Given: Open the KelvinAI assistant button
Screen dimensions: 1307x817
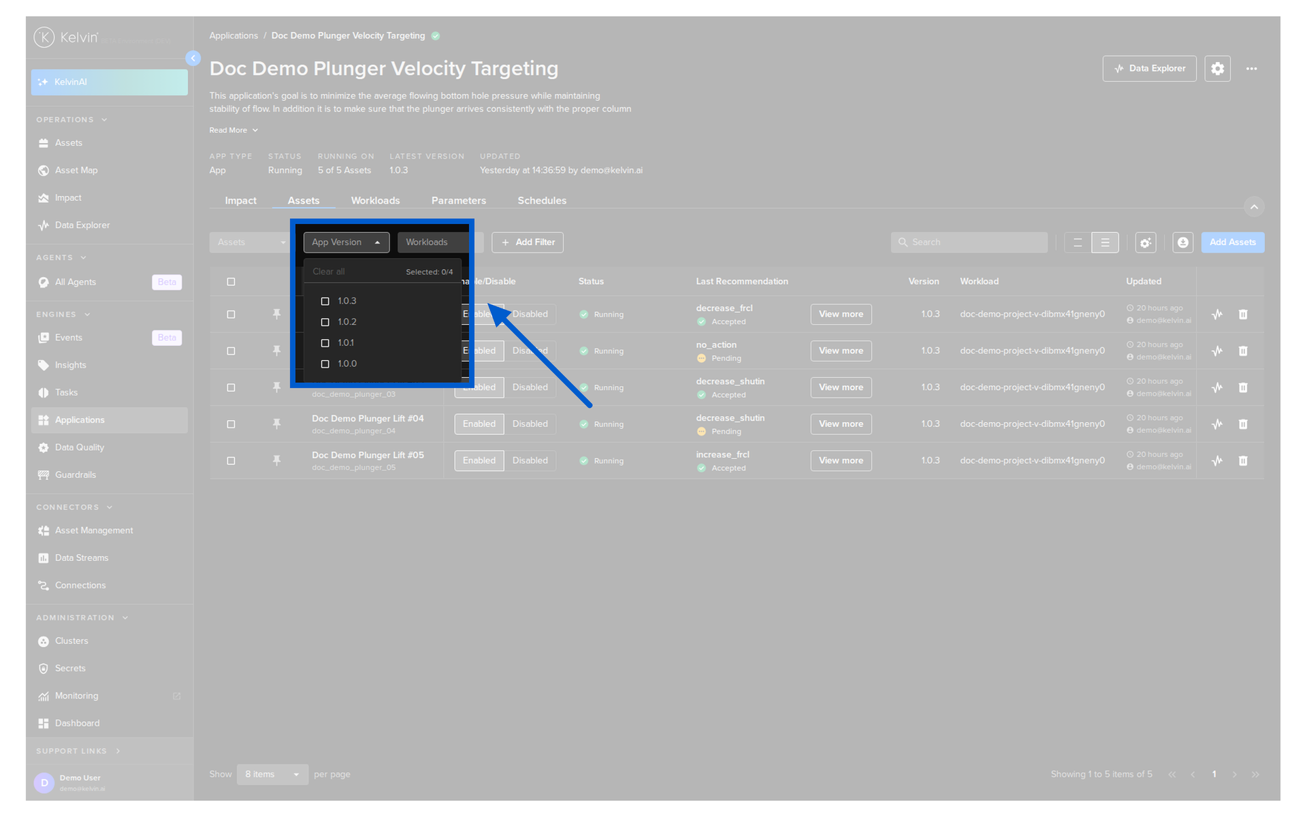Looking at the screenshot, I should 110,82.
